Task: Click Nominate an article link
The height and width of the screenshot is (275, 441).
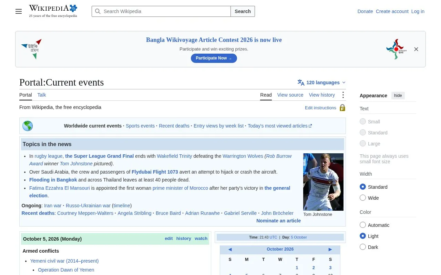Action: pos(278,221)
